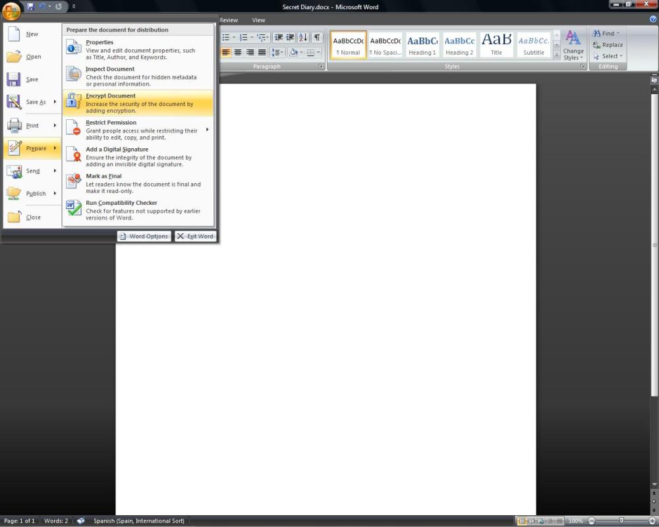Select Inspect Document option
This screenshot has width=659, height=527.
tap(138, 76)
